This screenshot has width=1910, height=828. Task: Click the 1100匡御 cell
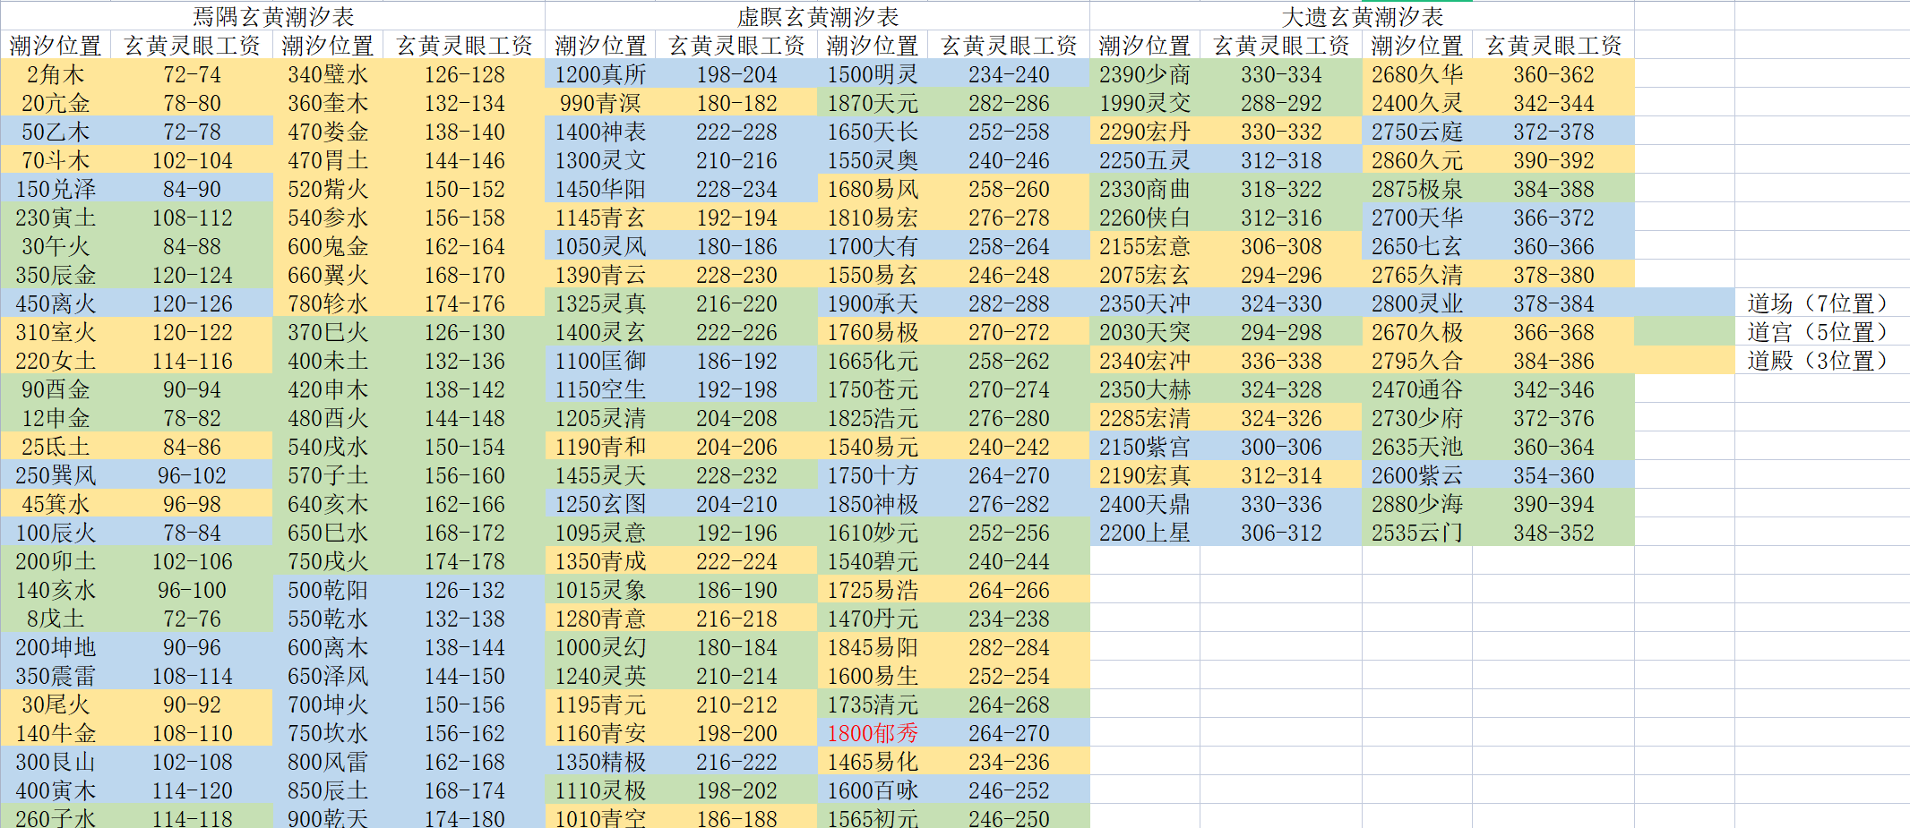pyautogui.click(x=600, y=360)
